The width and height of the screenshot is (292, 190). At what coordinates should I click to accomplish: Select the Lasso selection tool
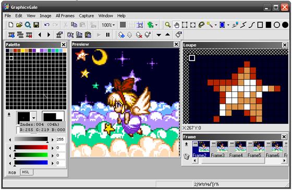click(201, 25)
